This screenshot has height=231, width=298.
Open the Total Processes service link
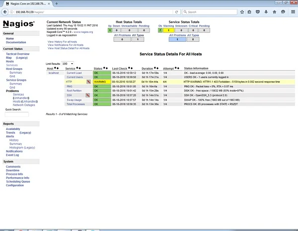(x=75, y=104)
